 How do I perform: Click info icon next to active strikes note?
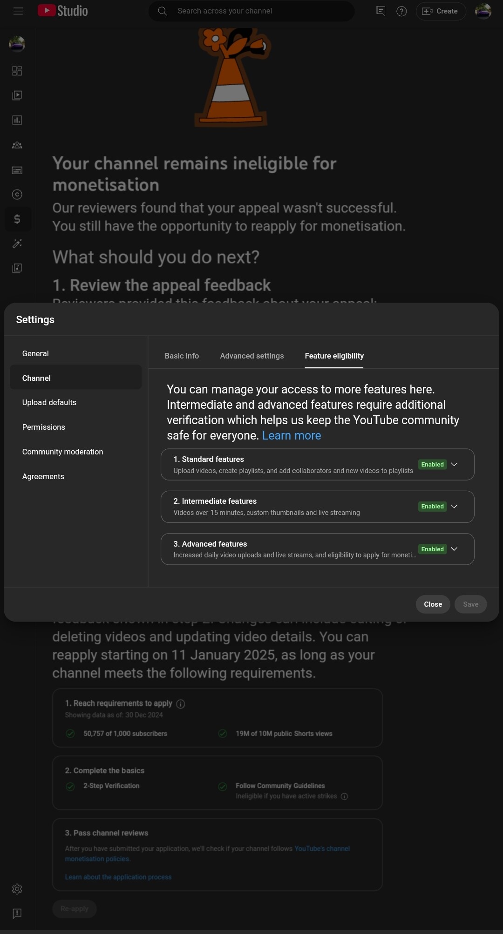point(345,796)
